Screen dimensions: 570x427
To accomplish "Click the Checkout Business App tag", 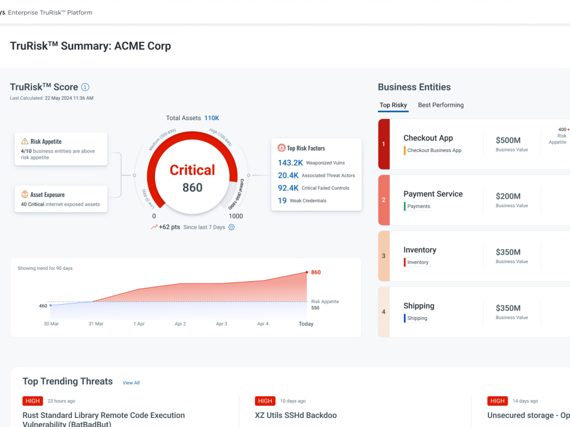I will [x=433, y=150].
